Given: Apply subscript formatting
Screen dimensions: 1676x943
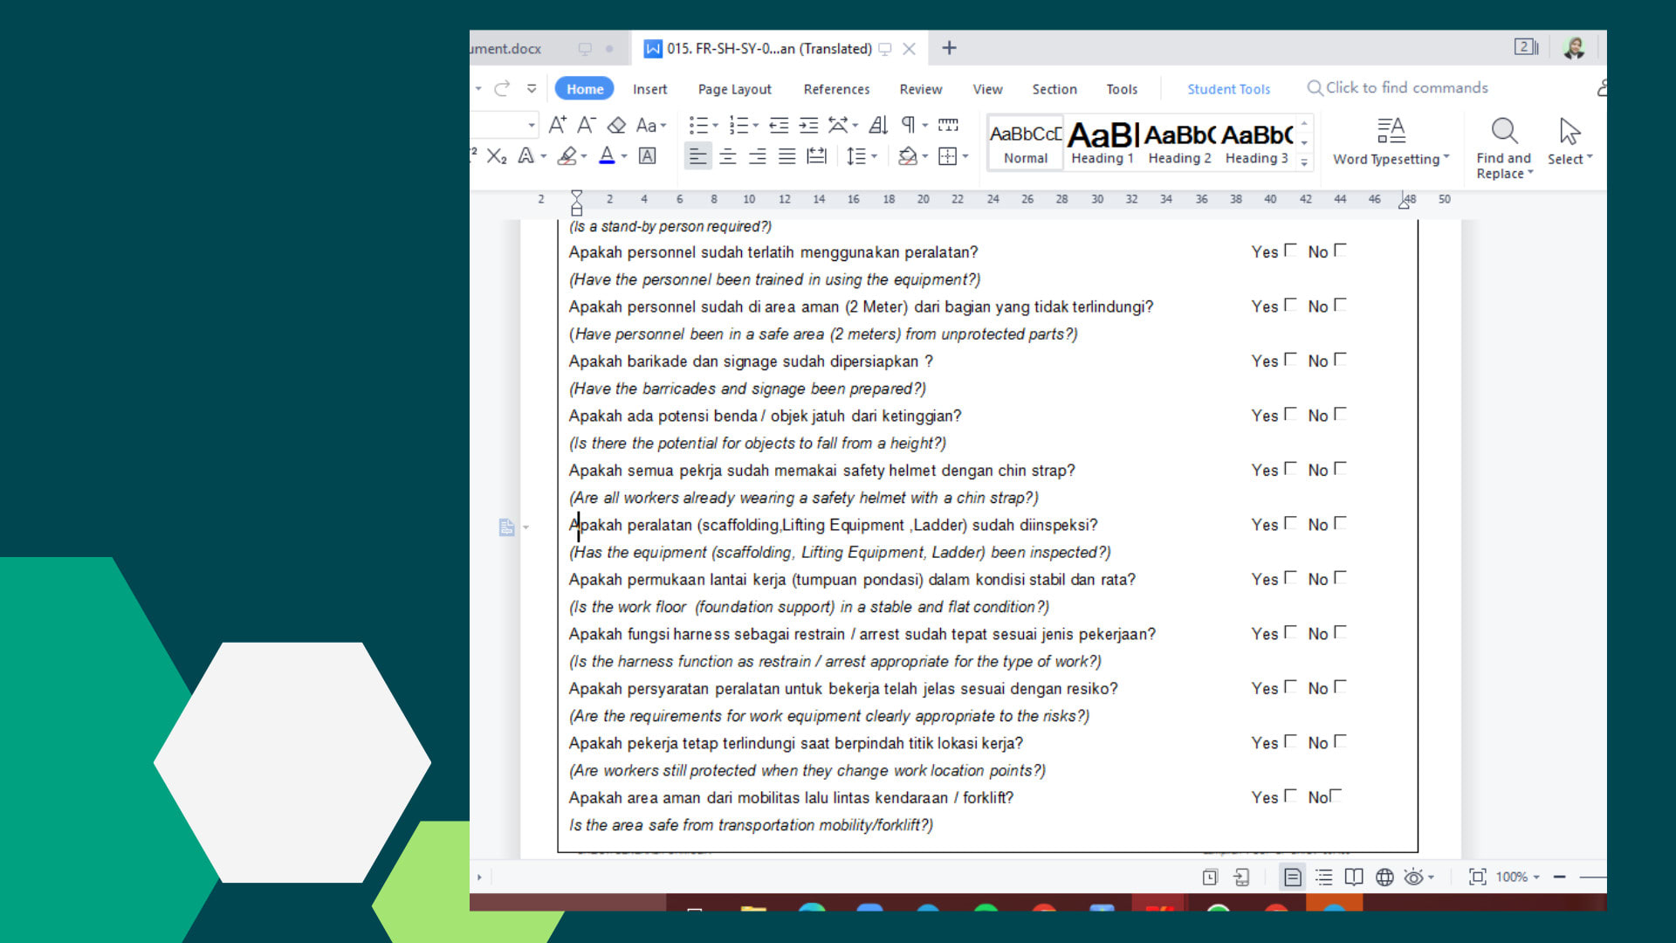Looking at the screenshot, I should coord(497,156).
